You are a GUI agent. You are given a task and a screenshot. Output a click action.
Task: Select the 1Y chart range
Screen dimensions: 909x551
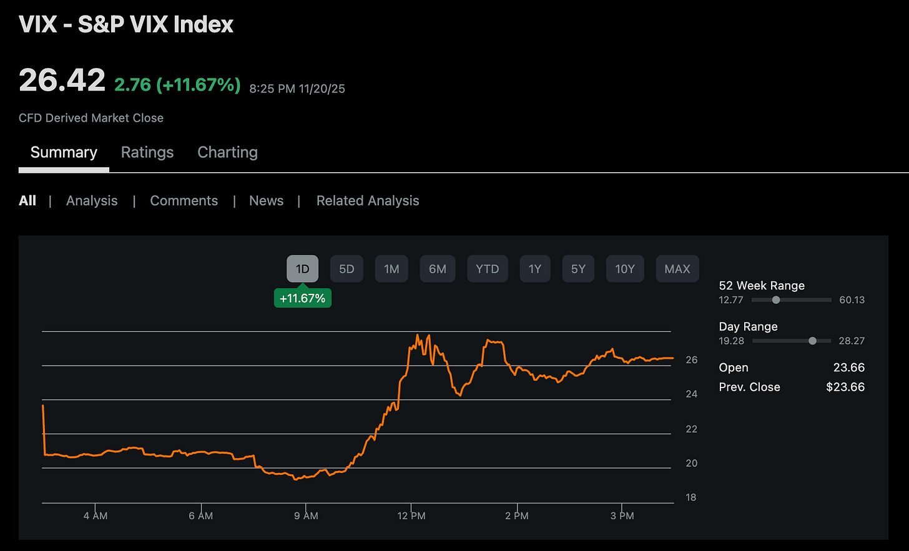535,269
